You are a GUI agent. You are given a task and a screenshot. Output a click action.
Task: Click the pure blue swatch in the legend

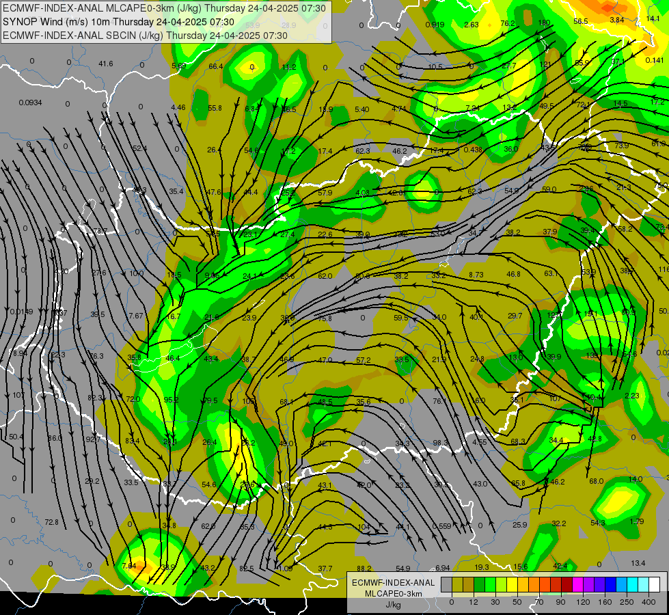(610, 584)
